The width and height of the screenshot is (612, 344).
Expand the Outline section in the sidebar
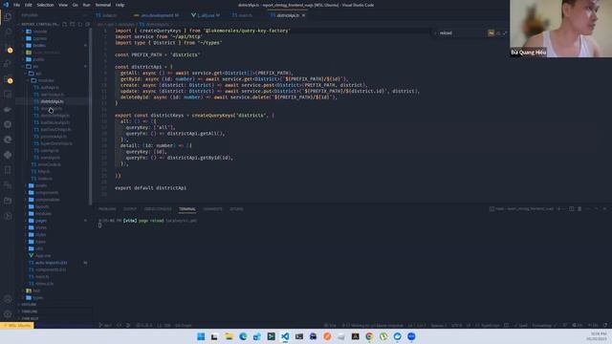point(30,305)
